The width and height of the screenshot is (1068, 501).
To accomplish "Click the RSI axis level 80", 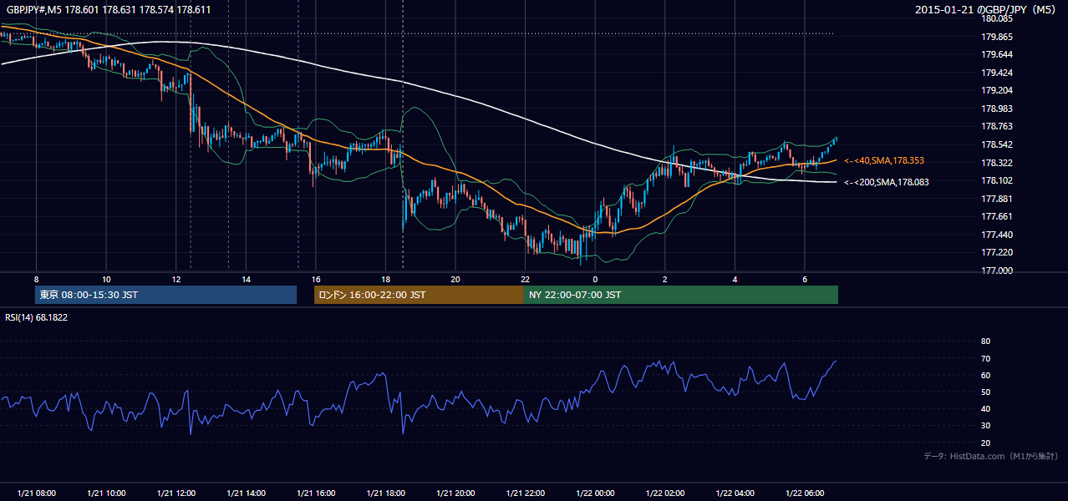I will [x=985, y=342].
